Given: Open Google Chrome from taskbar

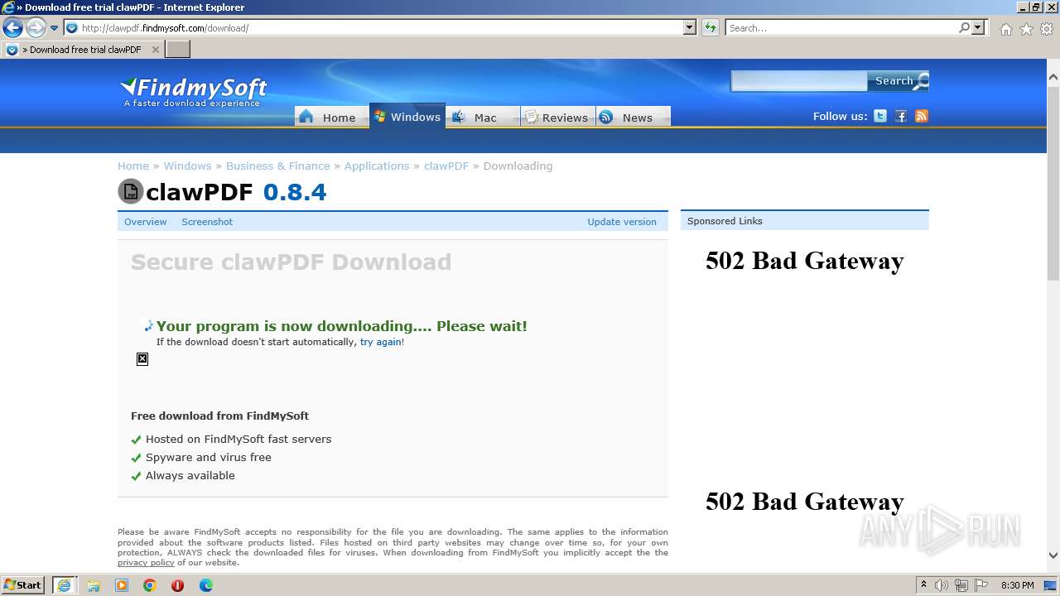Looking at the screenshot, I should coord(150,585).
